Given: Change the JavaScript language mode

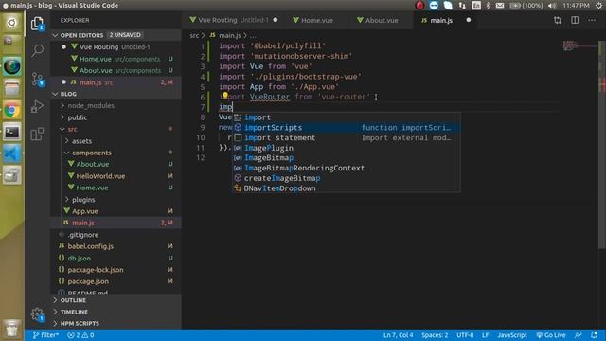Looking at the screenshot, I should pos(512,335).
